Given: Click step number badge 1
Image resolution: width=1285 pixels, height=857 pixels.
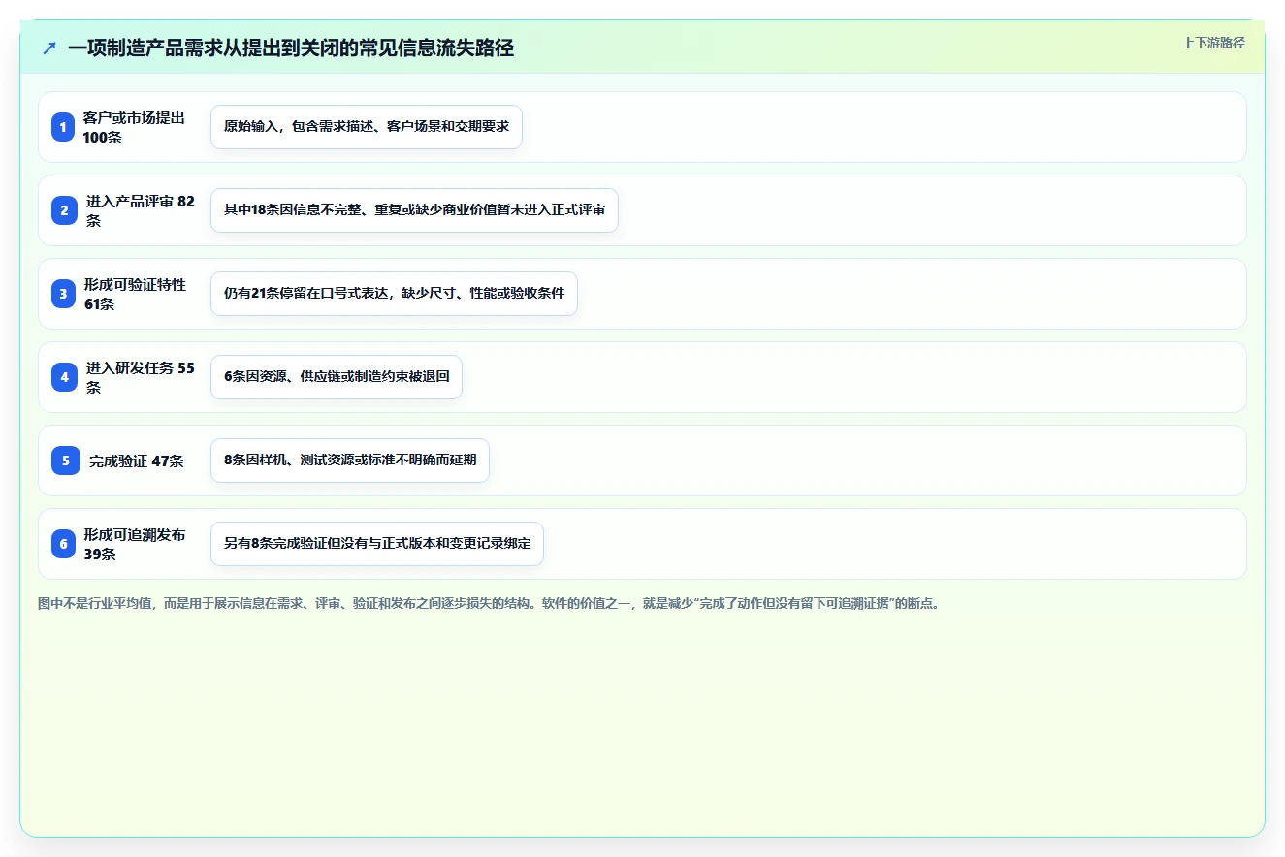Looking at the screenshot, I should click(63, 127).
